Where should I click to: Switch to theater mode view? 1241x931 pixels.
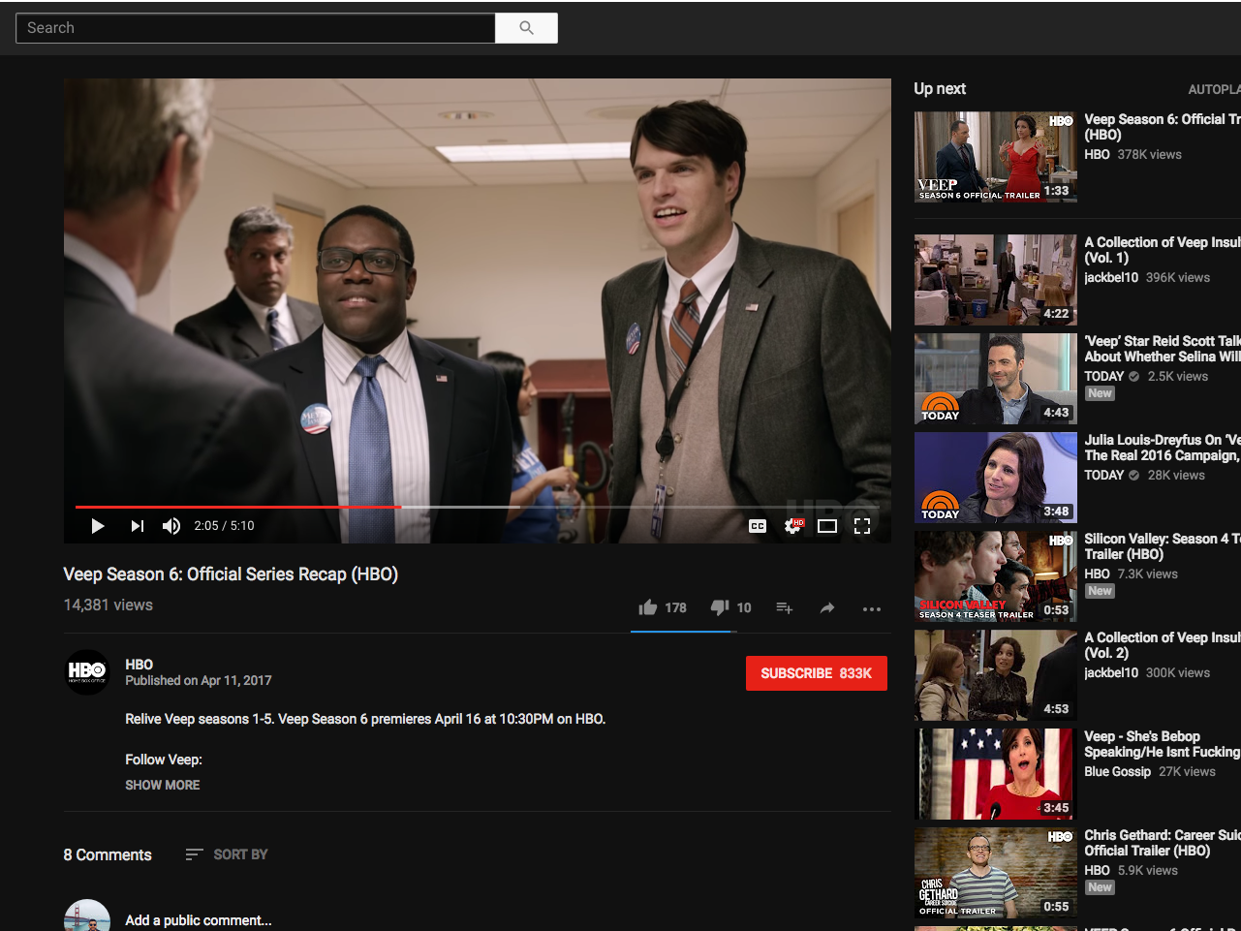click(827, 526)
